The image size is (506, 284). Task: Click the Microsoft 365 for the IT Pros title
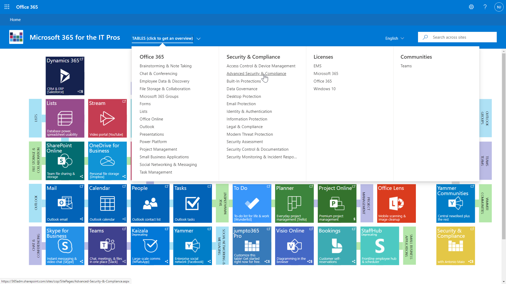tap(75, 37)
